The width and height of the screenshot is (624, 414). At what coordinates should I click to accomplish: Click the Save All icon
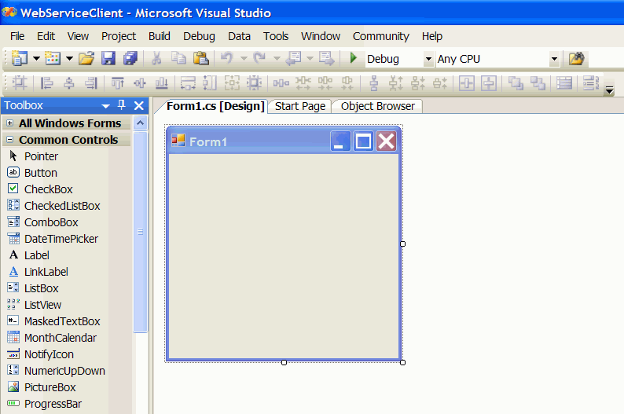click(130, 59)
